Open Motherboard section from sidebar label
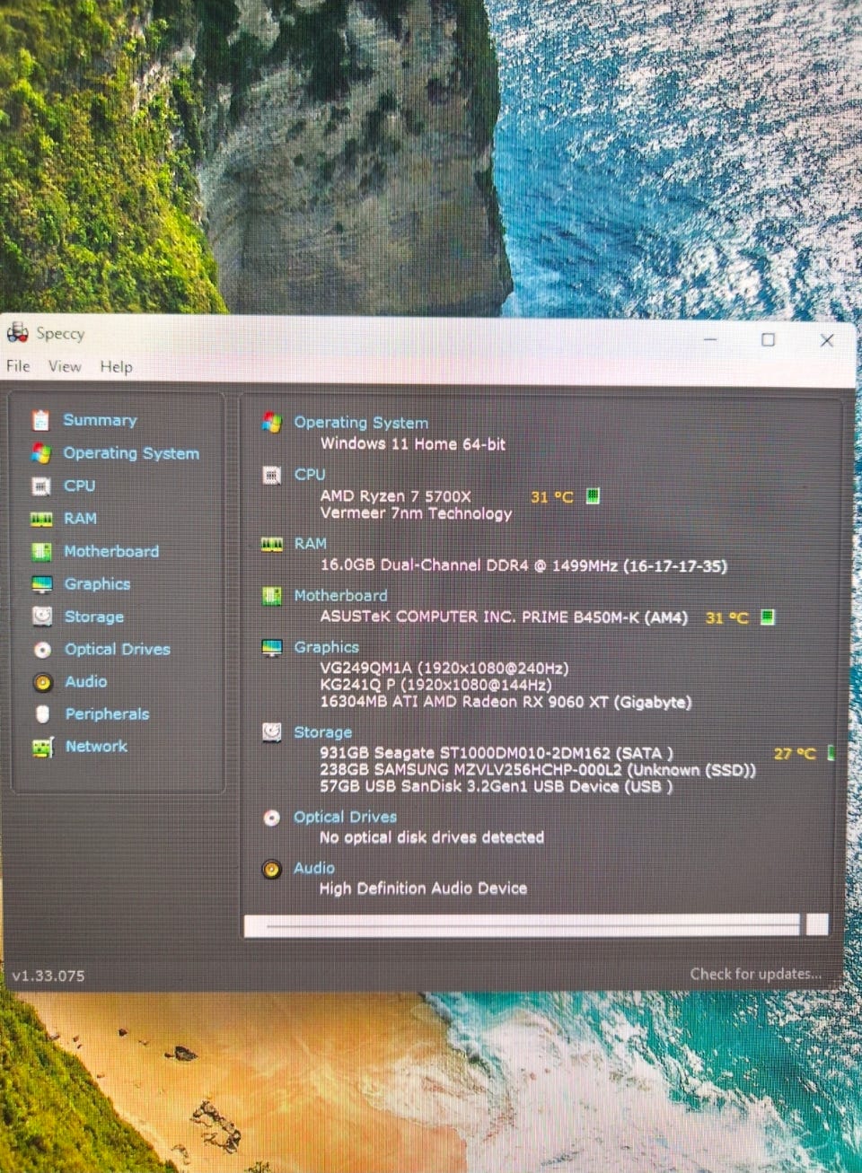This screenshot has height=1173, width=862. click(111, 551)
